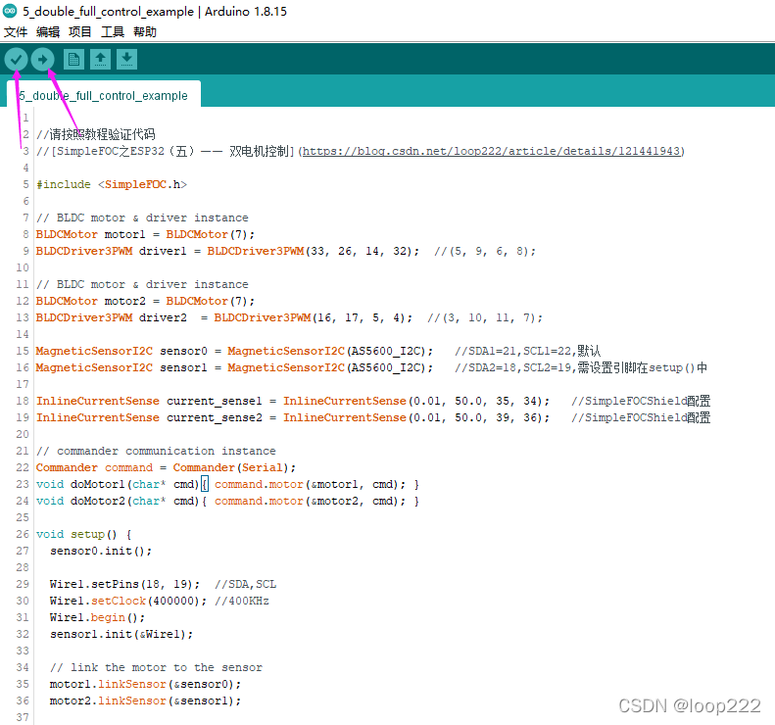Screen dimensions: 775x725
Task: Open the 文件 menu
Action: 16,32
